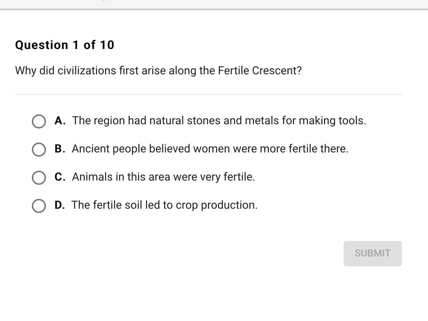Click the number 10 in the heading

click(x=107, y=45)
